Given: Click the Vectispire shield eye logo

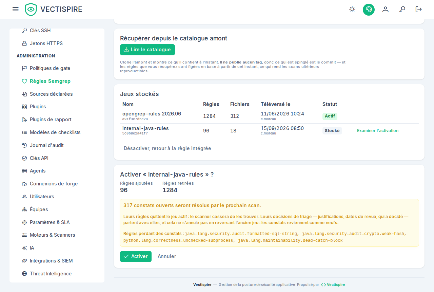Looking at the screenshot, I should 31,10.
